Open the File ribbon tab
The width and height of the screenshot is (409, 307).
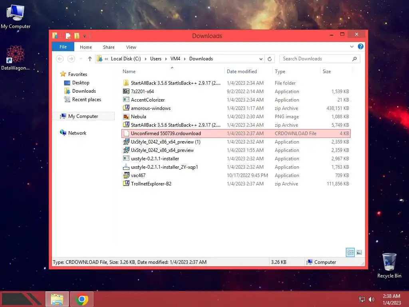click(x=63, y=47)
